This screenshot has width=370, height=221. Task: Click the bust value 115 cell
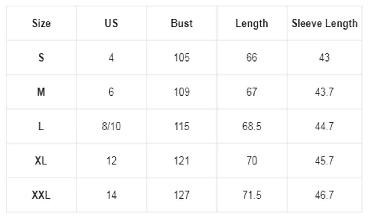click(182, 126)
